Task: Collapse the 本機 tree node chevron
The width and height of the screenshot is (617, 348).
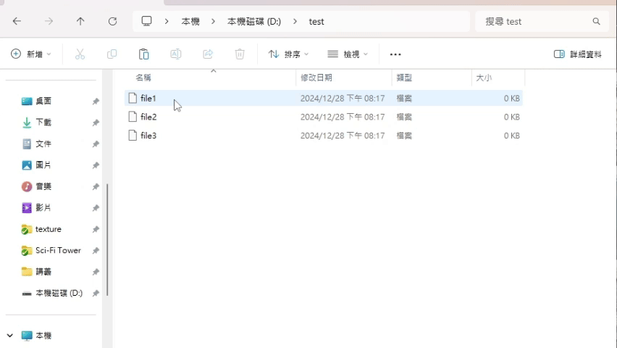Action: [x=10, y=336]
